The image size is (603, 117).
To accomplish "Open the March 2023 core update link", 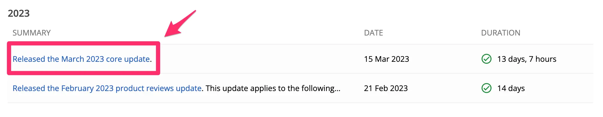I will point(81,59).
